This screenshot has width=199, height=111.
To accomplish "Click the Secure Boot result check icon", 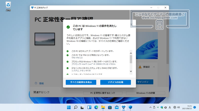I will (68, 51).
